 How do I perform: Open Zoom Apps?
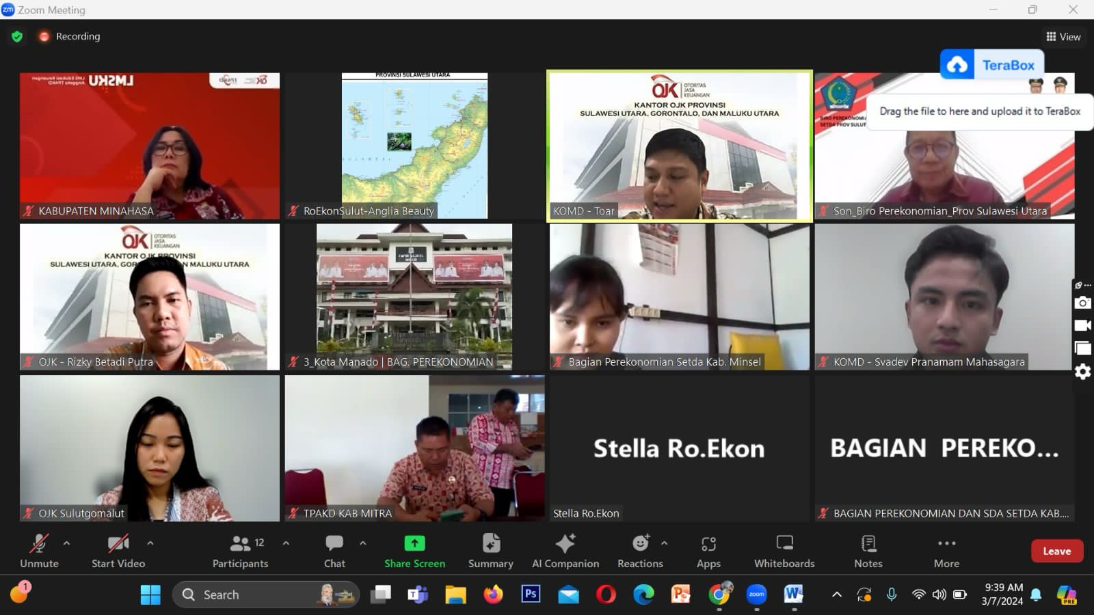pos(708,552)
